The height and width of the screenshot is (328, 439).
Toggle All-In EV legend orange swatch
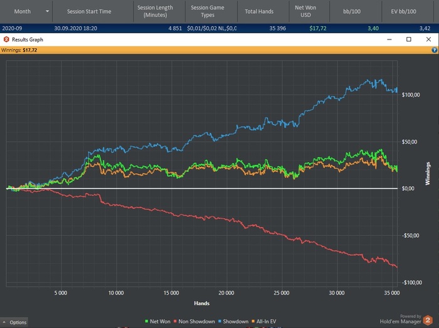click(x=253, y=321)
